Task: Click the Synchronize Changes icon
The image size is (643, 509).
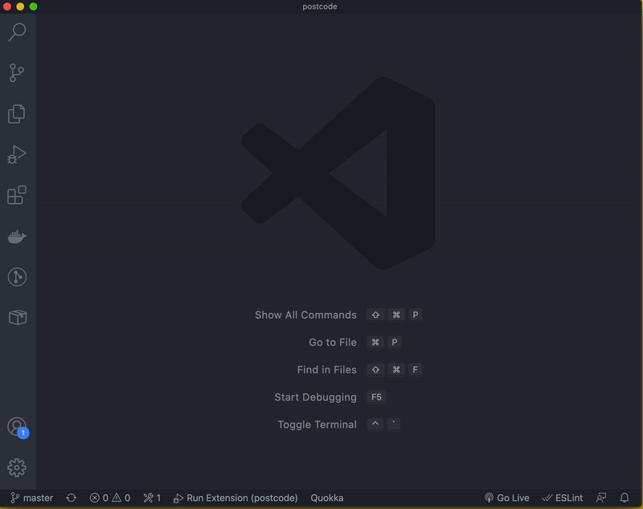Action: click(71, 498)
